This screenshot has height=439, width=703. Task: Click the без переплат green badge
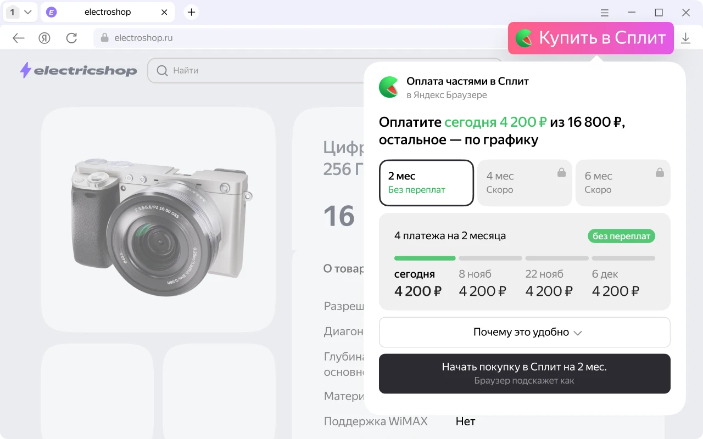(x=621, y=236)
